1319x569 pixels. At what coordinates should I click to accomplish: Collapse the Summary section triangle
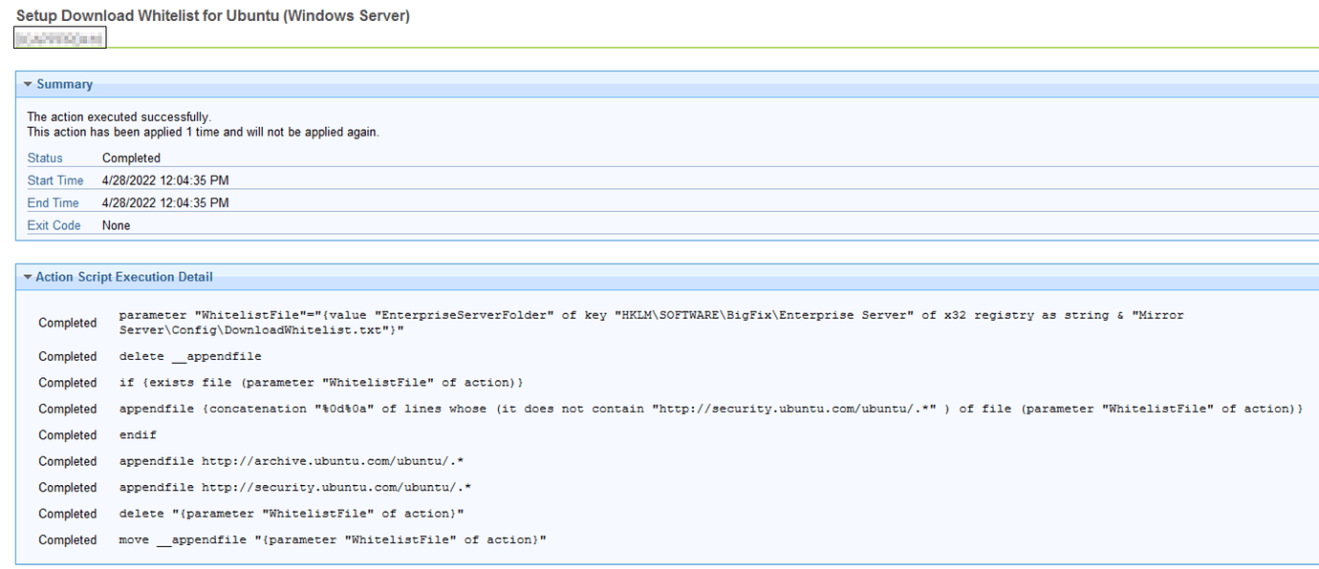click(28, 85)
